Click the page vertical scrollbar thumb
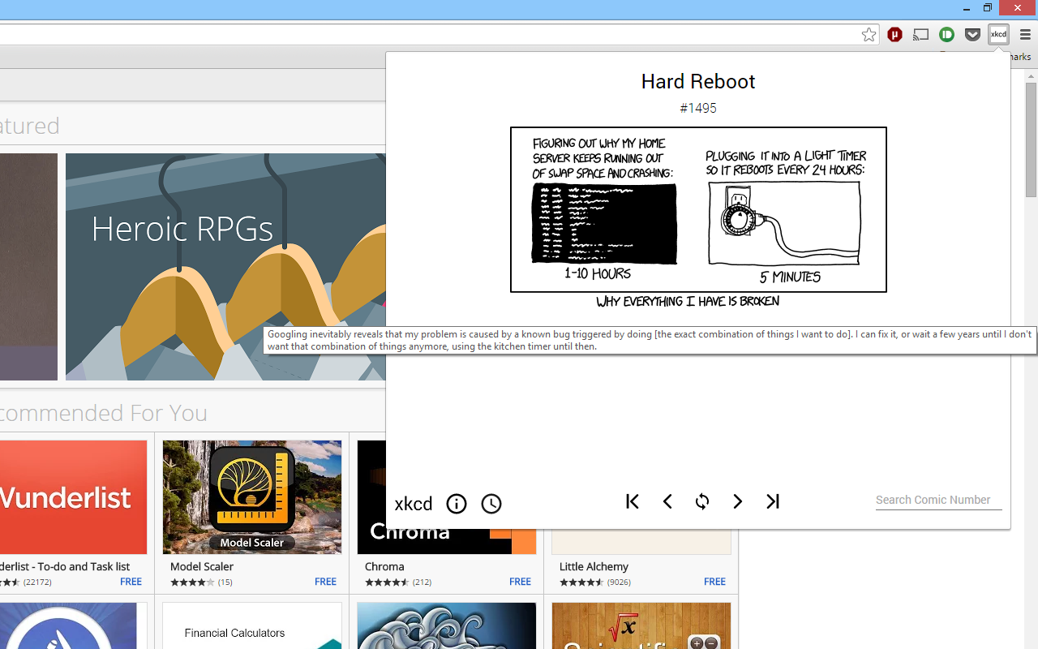 pos(1031,140)
